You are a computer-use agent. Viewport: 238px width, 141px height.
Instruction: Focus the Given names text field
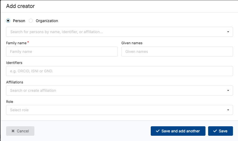click(x=177, y=52)
